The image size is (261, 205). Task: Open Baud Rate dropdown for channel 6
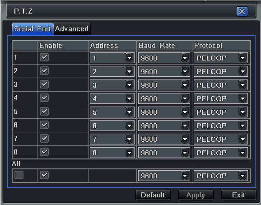[x=164, y=126]
